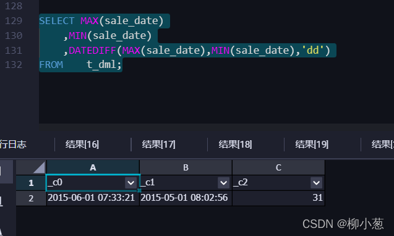Image resolution: width=394 pixels, height=236 pixels.
Task: Switch to the 结果[19] tab
Action: click(x=312, y=145)
